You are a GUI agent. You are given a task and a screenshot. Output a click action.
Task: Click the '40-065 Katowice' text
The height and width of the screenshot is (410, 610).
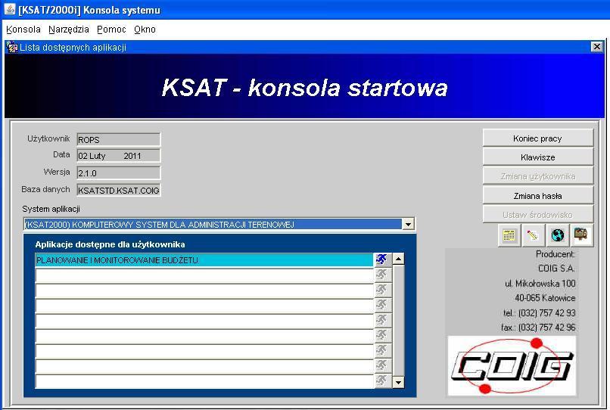[x=545, y=298]
